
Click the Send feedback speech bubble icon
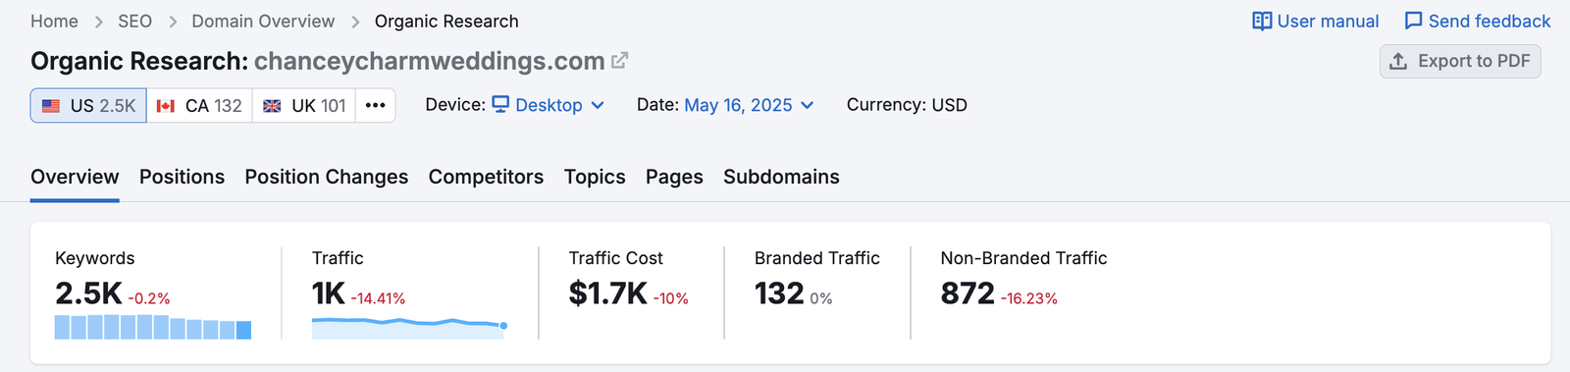tap(1413, 21)
